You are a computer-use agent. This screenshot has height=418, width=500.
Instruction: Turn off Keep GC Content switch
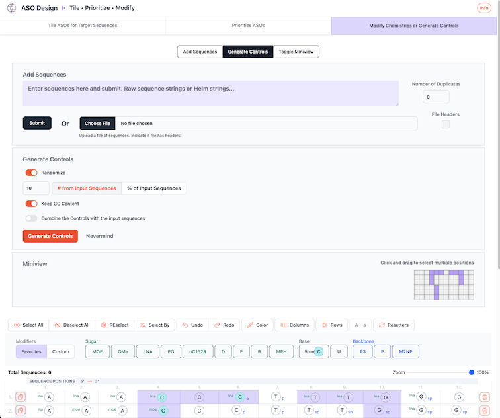[x=31, y=204]
